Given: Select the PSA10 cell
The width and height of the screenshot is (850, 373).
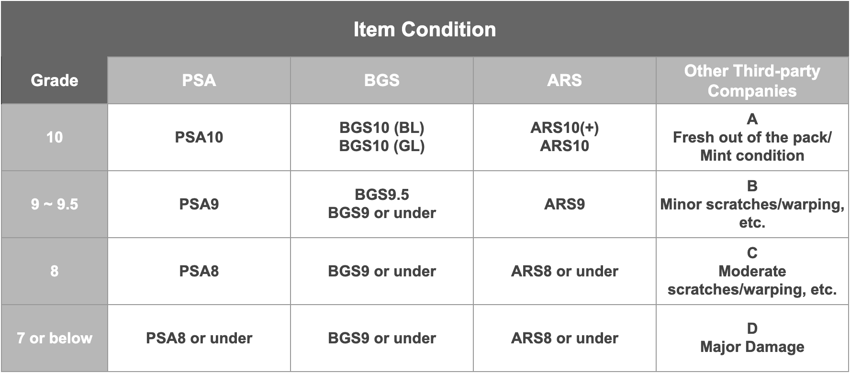Looking at the screenshot, I should pyautogui.click(x=199, y=137).
